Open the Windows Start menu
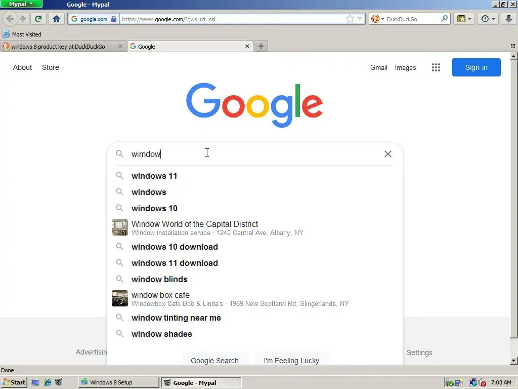The width and height of the screenshot is (518, 389). 14,382
